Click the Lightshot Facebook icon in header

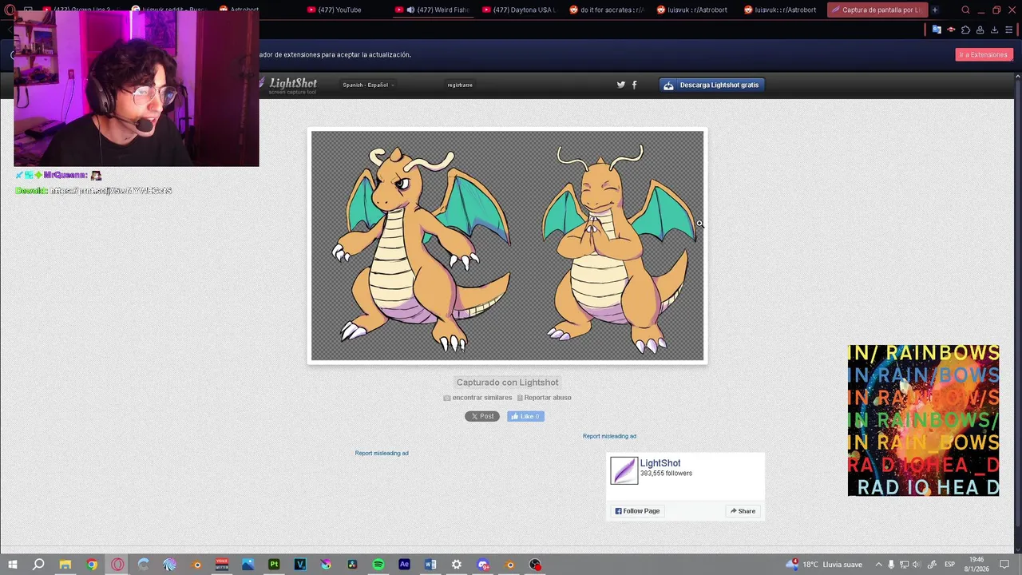635,85
